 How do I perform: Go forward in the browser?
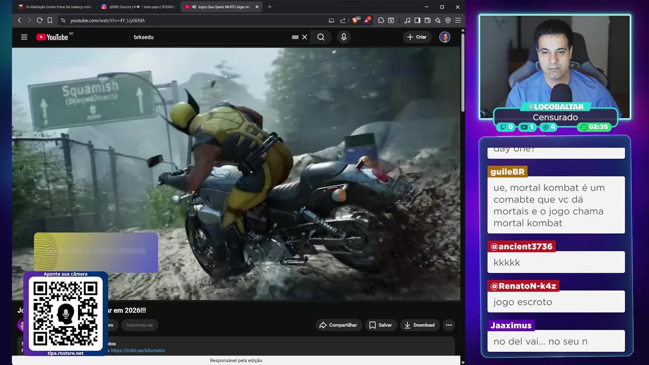coord(29,20)
